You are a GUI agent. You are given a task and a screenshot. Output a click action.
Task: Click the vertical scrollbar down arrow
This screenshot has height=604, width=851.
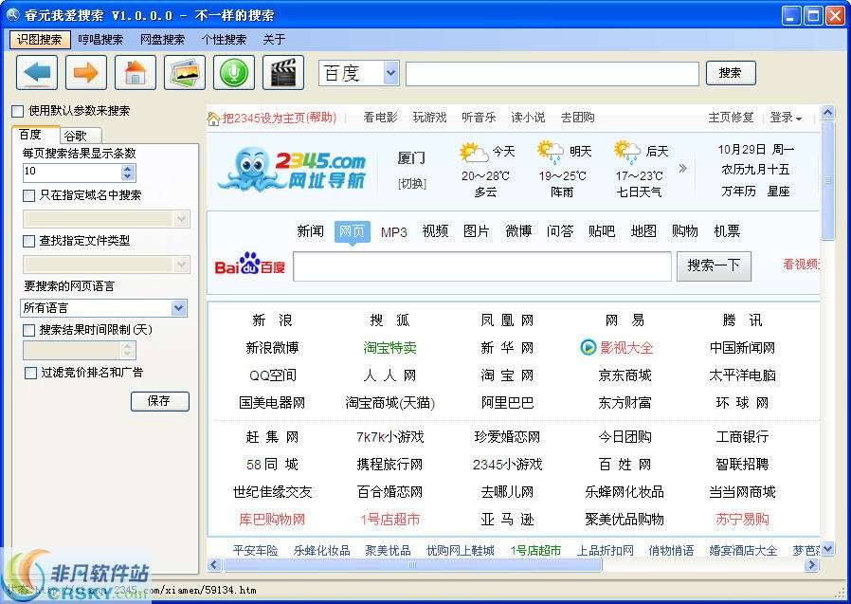[827, 549]
